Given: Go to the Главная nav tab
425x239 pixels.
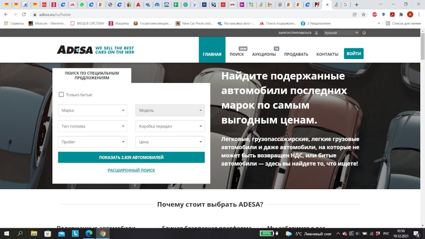Looking at the screenshot, I should coord(212,50).
